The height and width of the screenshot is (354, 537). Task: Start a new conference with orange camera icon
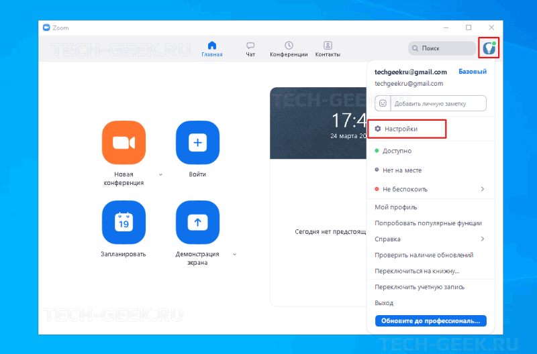(124, 142)
